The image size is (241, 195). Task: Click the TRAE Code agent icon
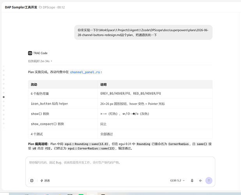click(30, 53)
